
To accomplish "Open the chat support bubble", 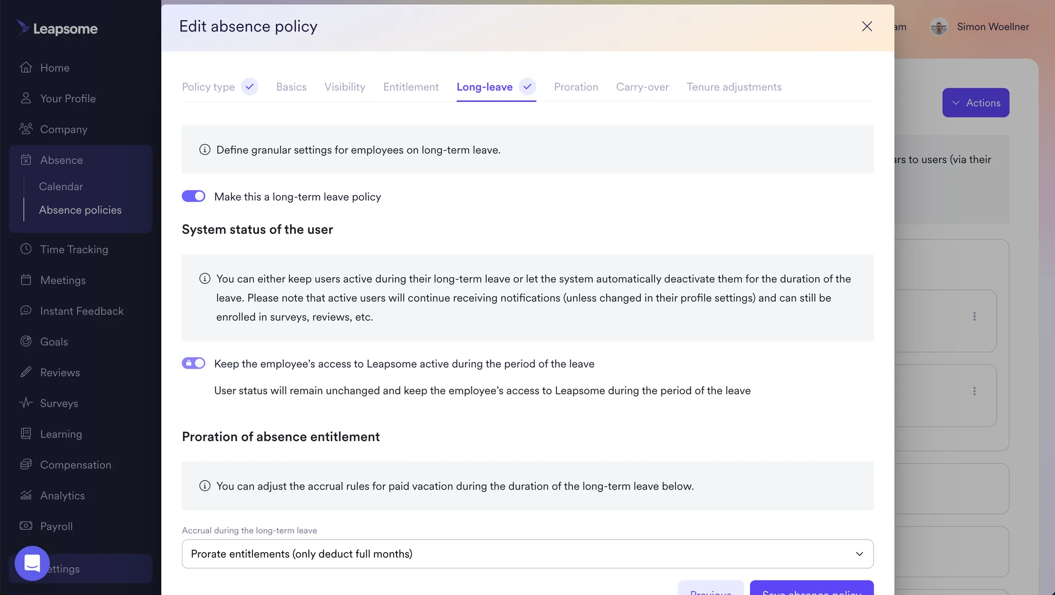I will point(31,563).
